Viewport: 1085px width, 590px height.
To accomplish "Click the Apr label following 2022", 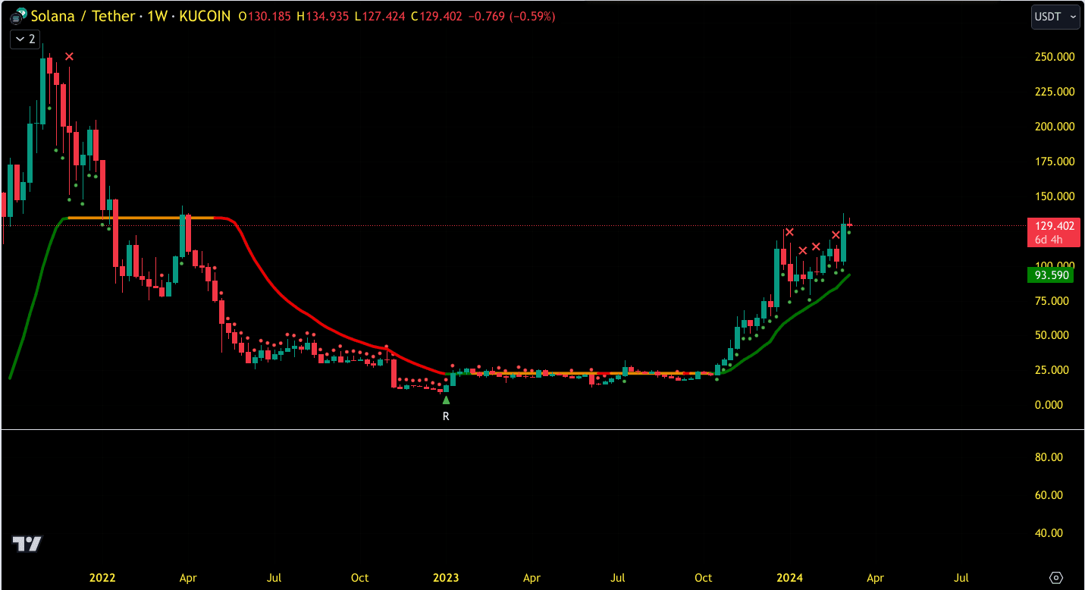I will (188, 578).
